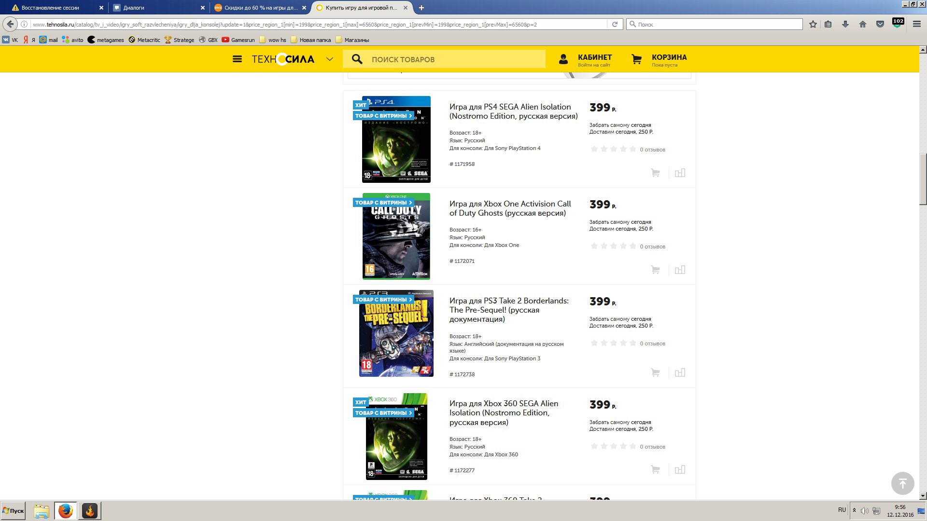Image resolution: width=927 pixels, height=521 pixels.
Task: Add Call of Duty Ghosts to cart
Action: (x=655, y=270)
